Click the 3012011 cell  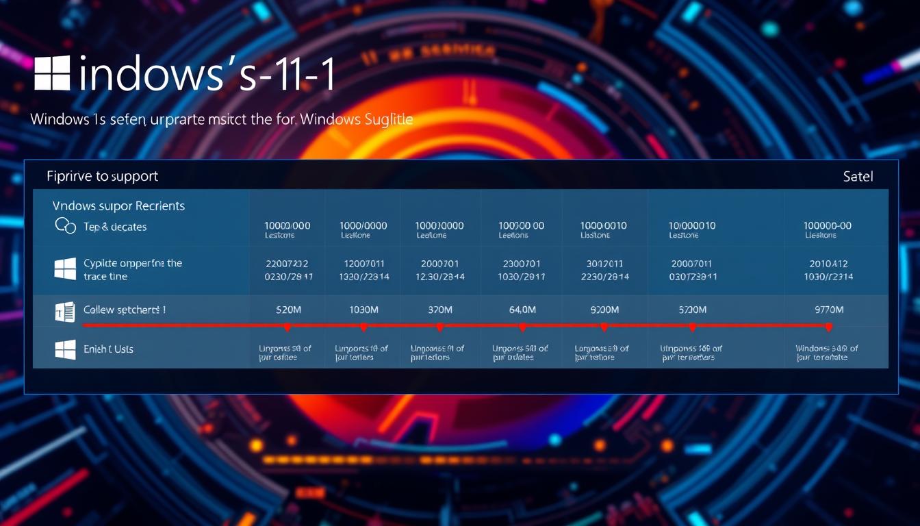point(604,263)
